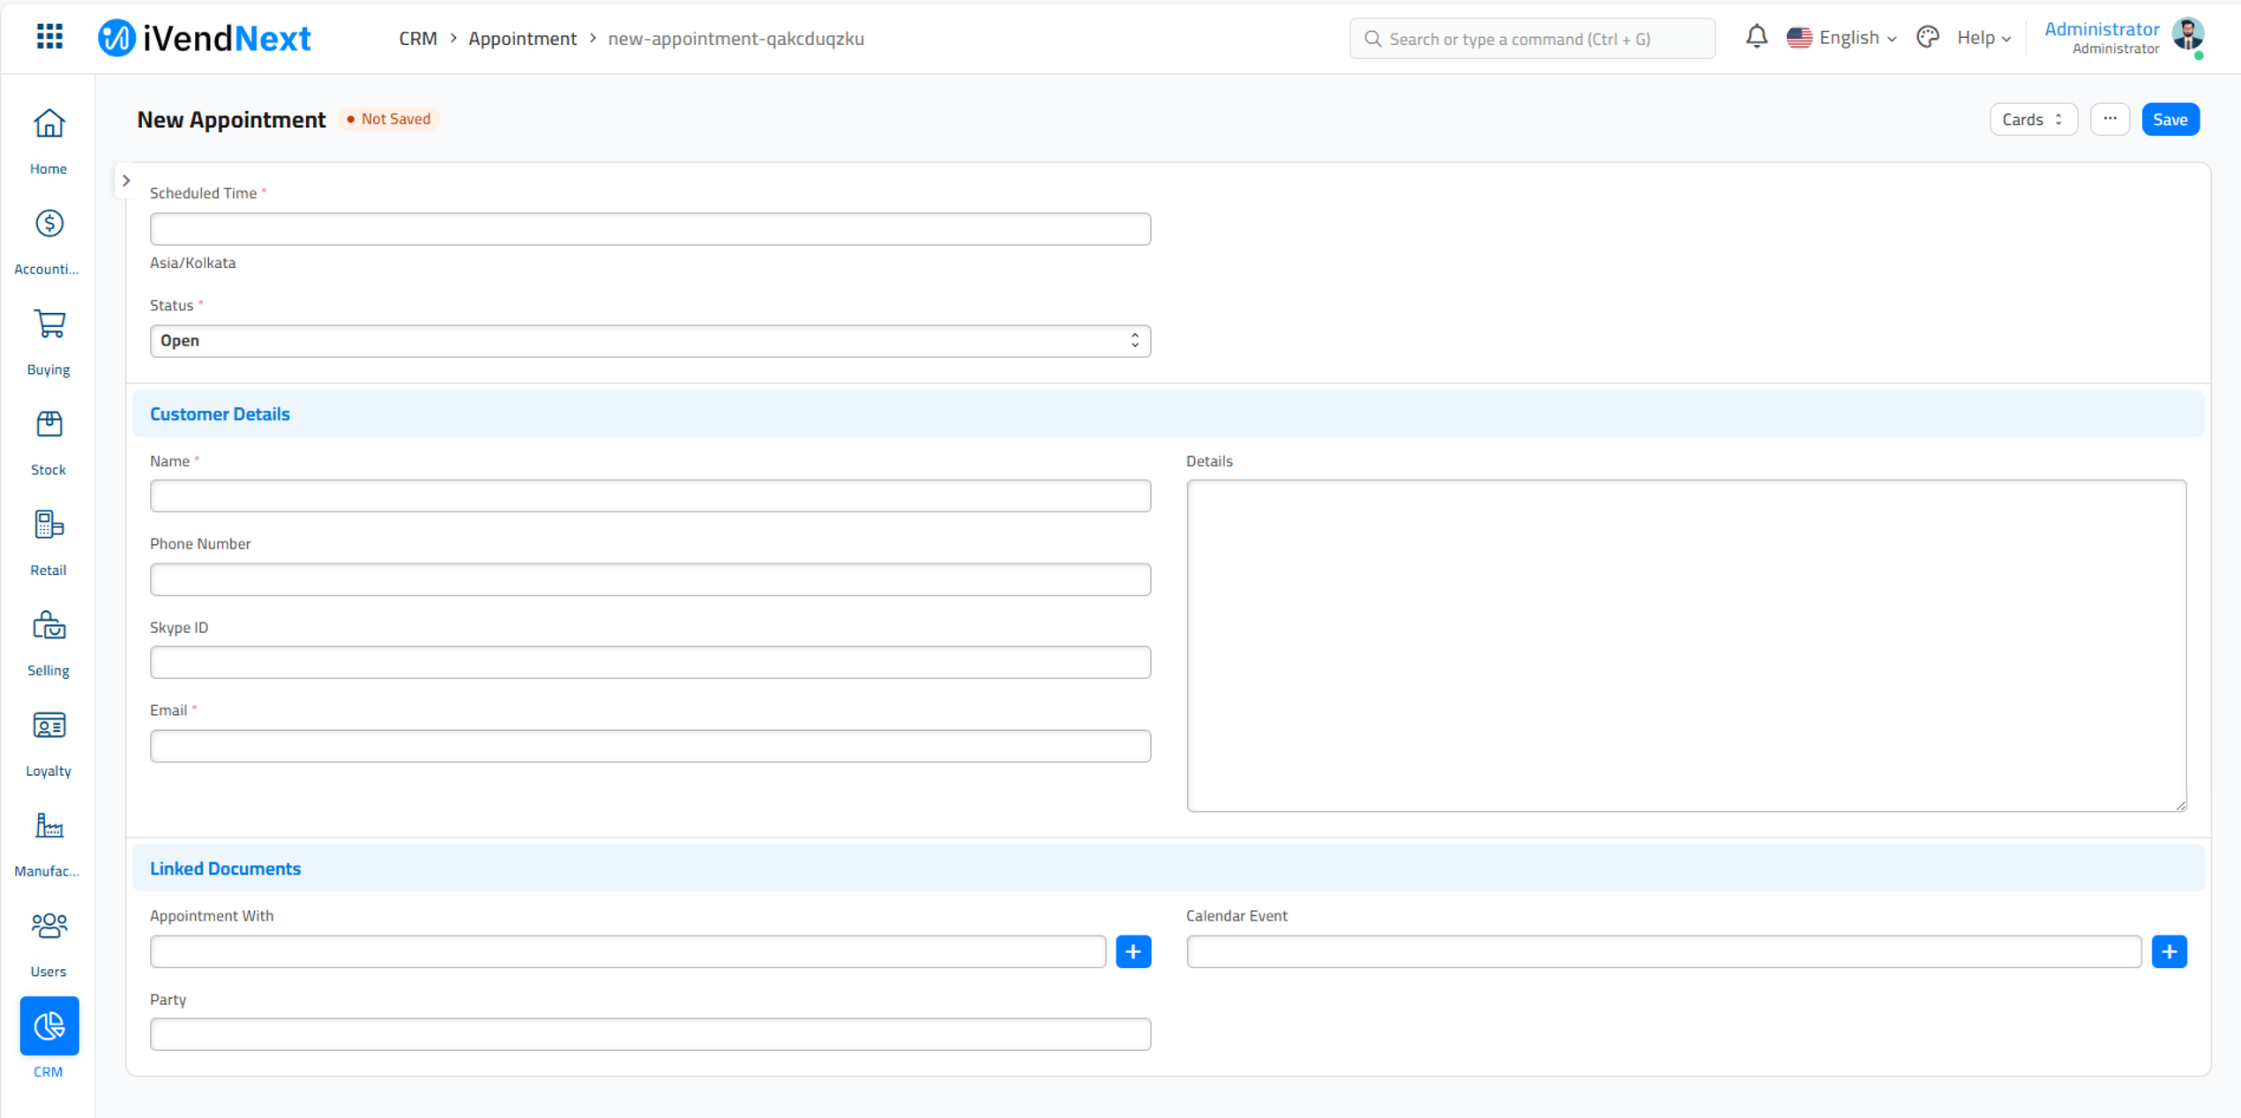This screenshot has height=1118, width=2241.
Task: Select the Scheduled Time input field
Action: click(650, 227)
